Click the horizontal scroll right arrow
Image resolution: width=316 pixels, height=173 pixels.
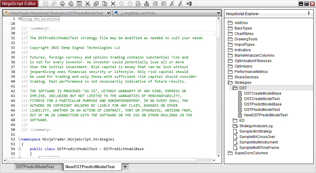tap(214, 161)
